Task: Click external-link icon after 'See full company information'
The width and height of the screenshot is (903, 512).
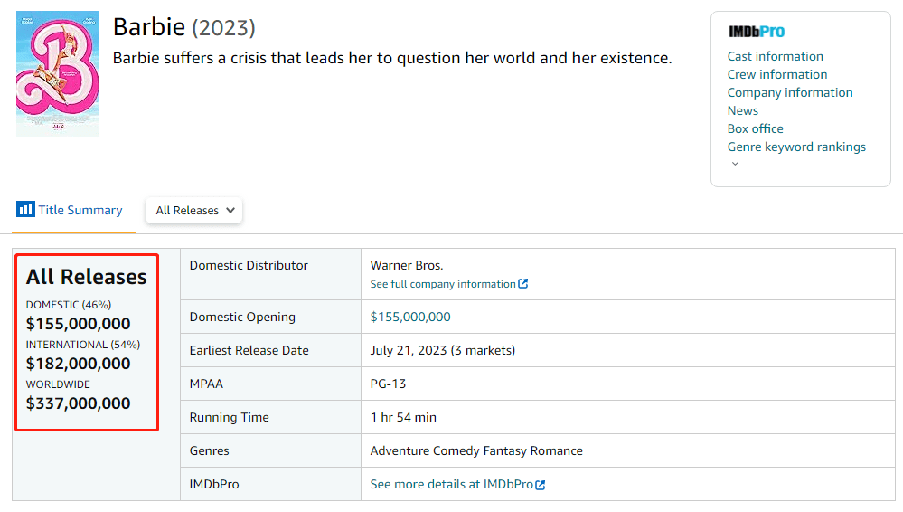Action: coord(523,284)
